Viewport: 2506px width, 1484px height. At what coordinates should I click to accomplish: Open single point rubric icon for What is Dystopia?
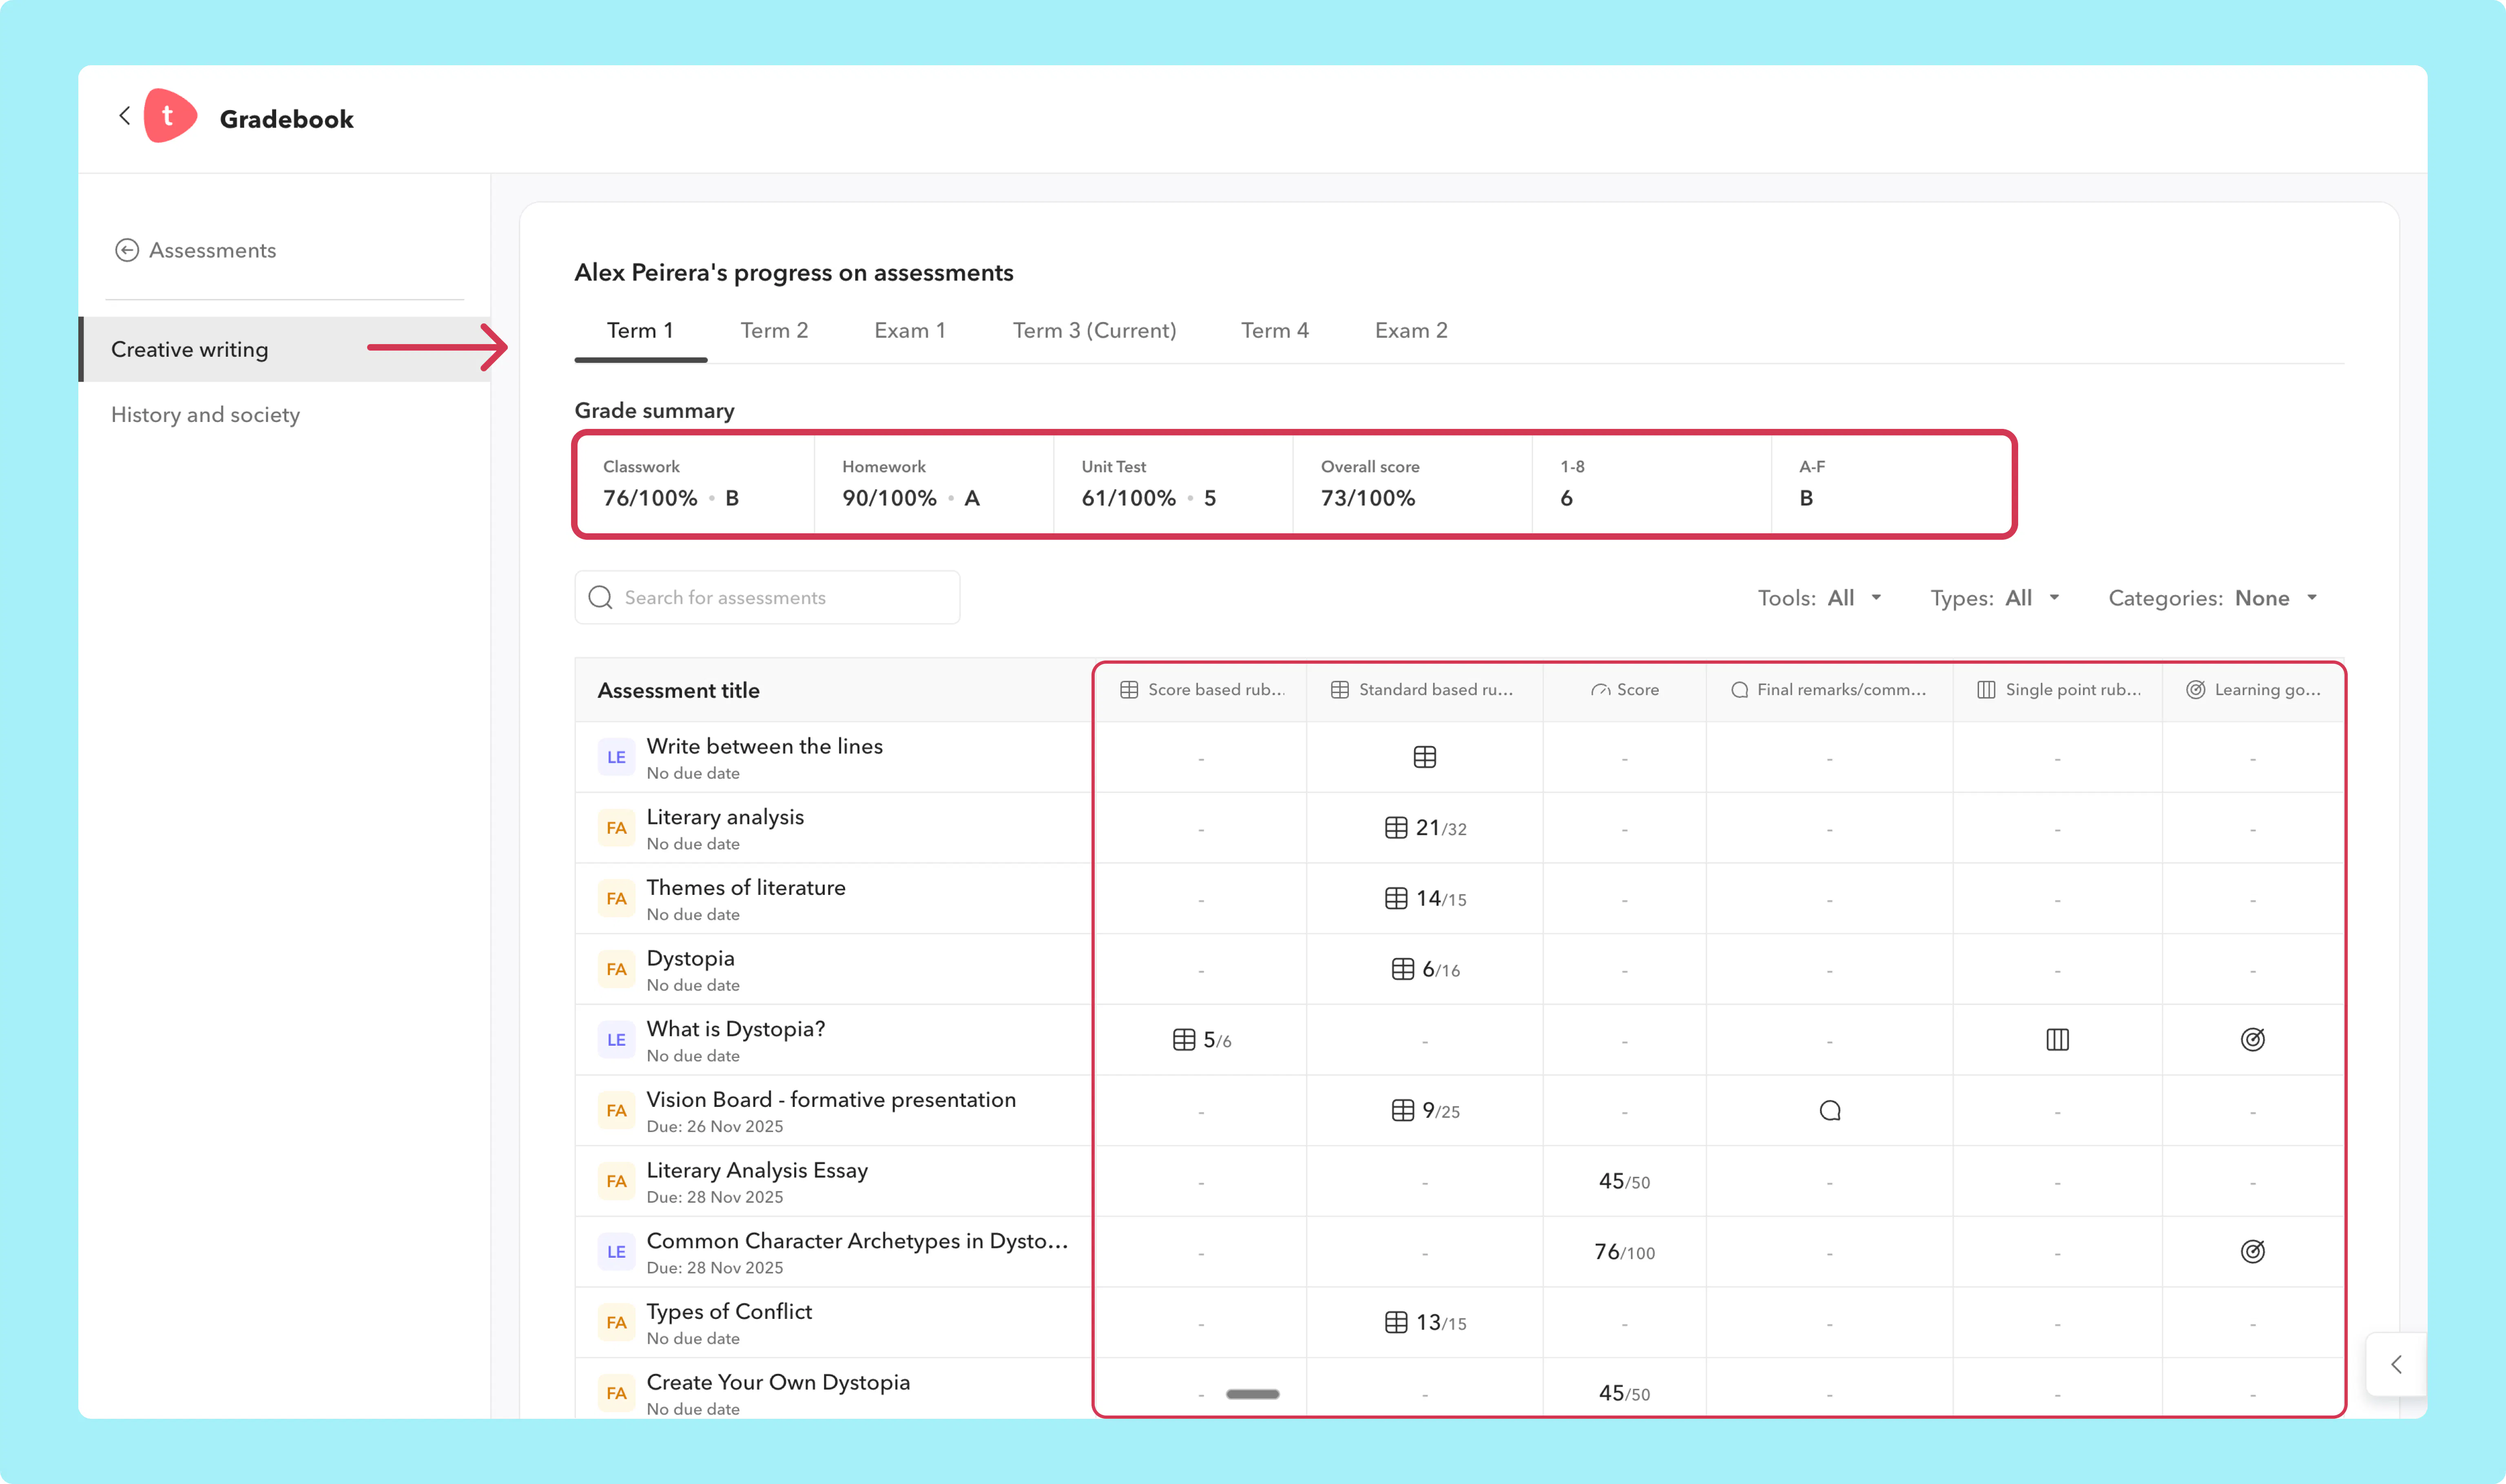(2058, 1040)
